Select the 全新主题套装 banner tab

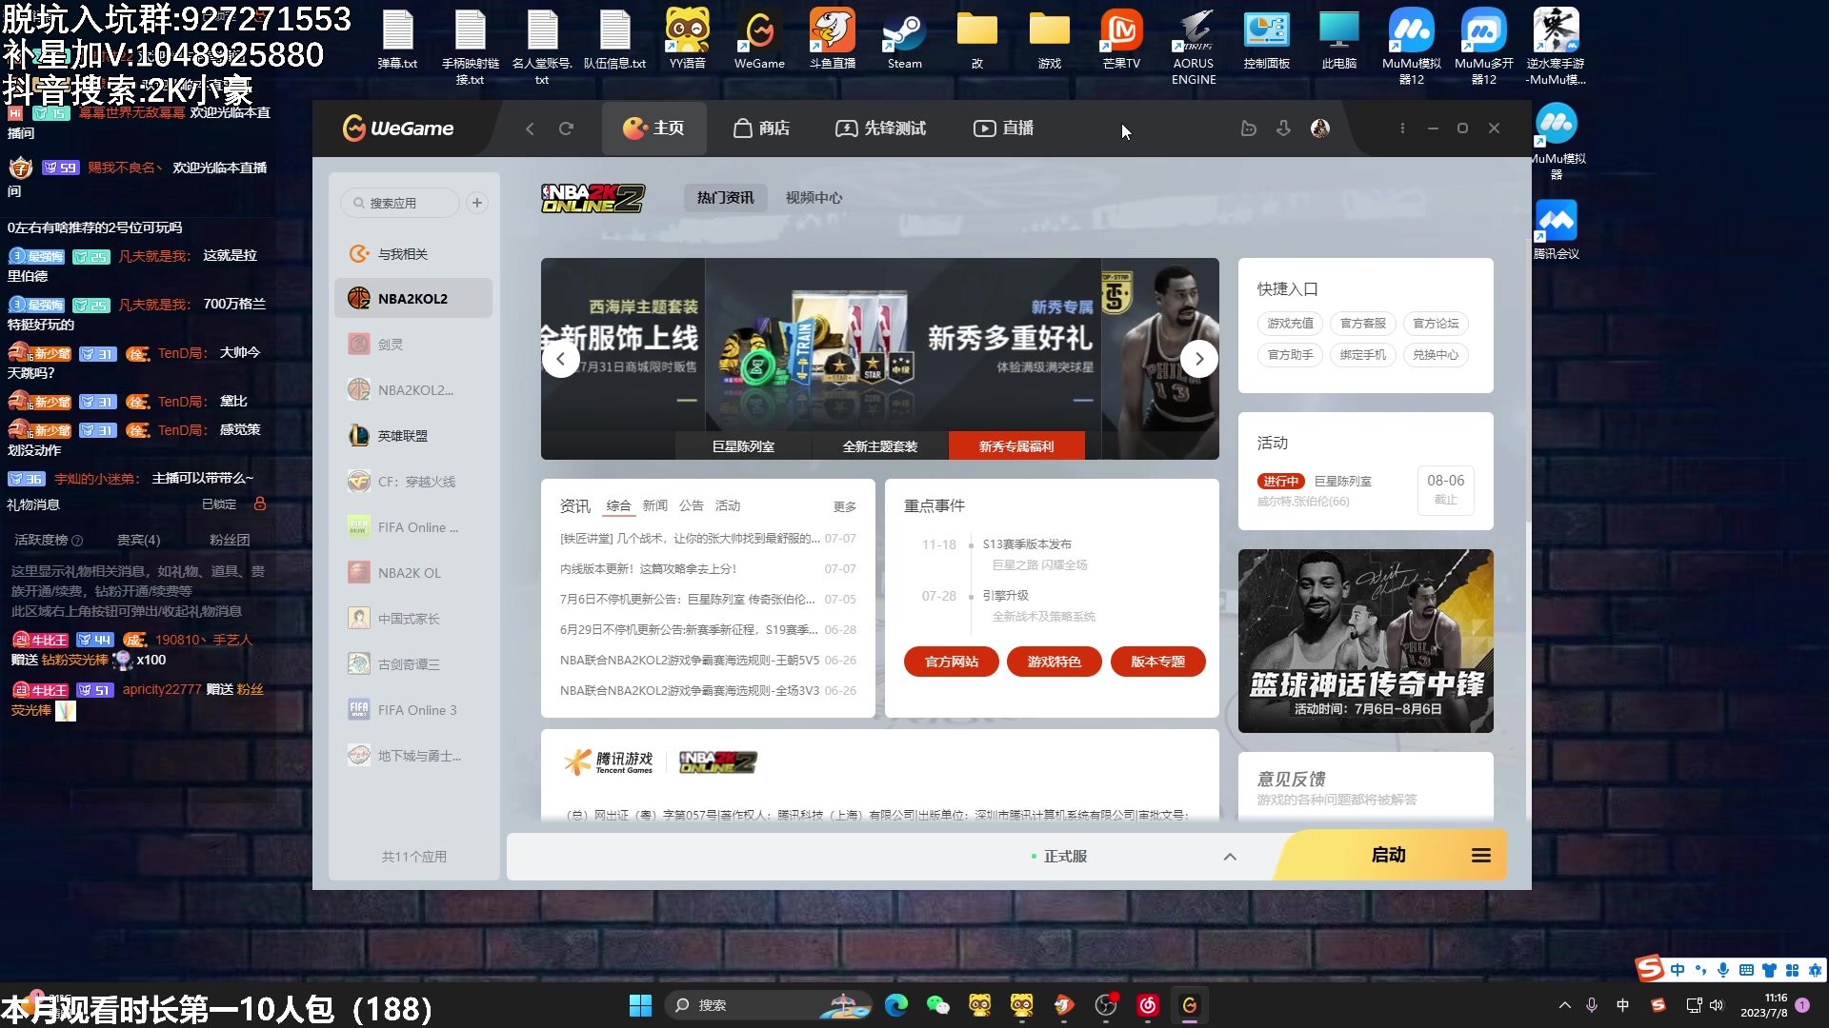point(880,445)
